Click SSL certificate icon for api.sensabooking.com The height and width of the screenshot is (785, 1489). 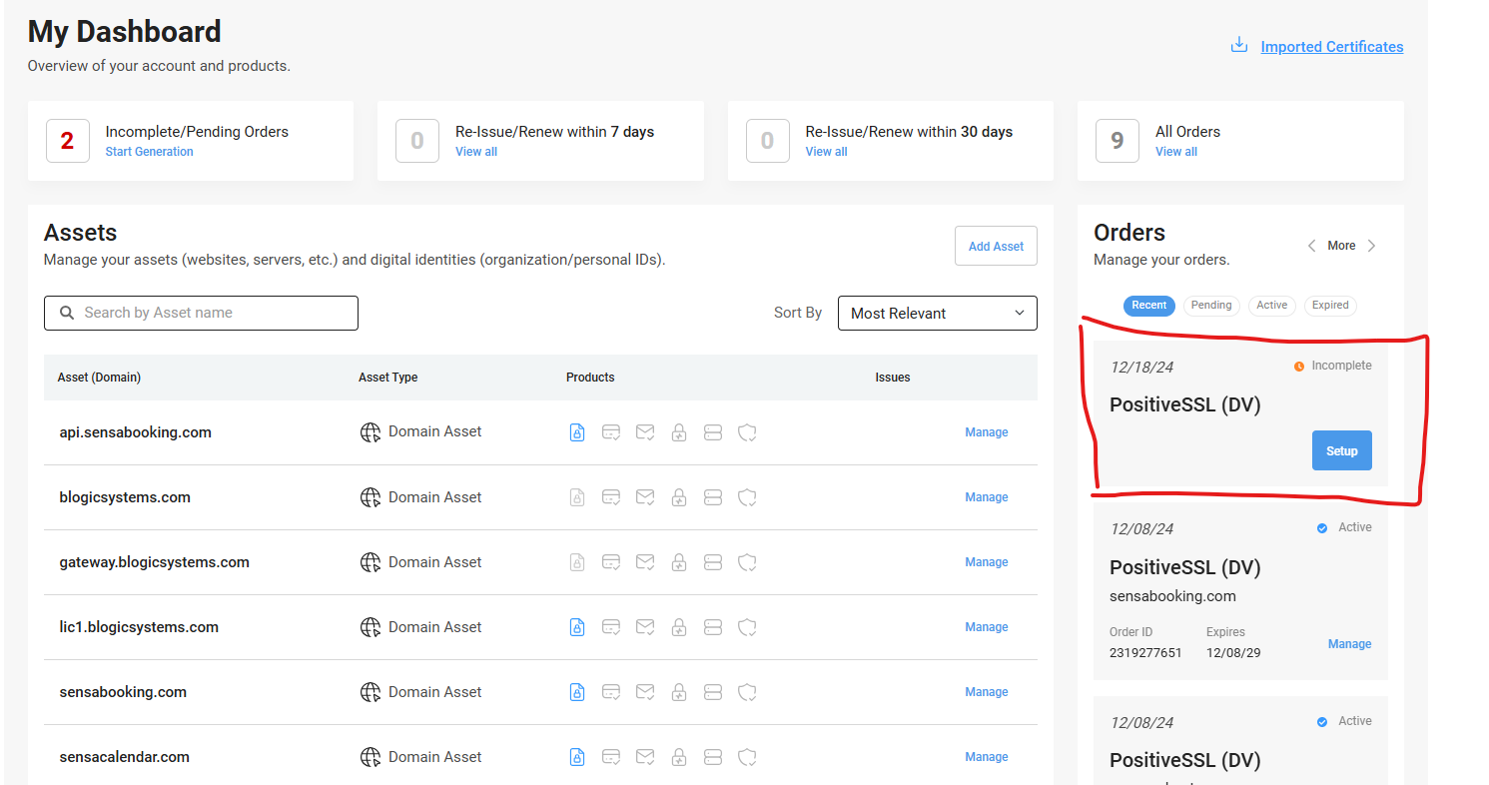576,432
